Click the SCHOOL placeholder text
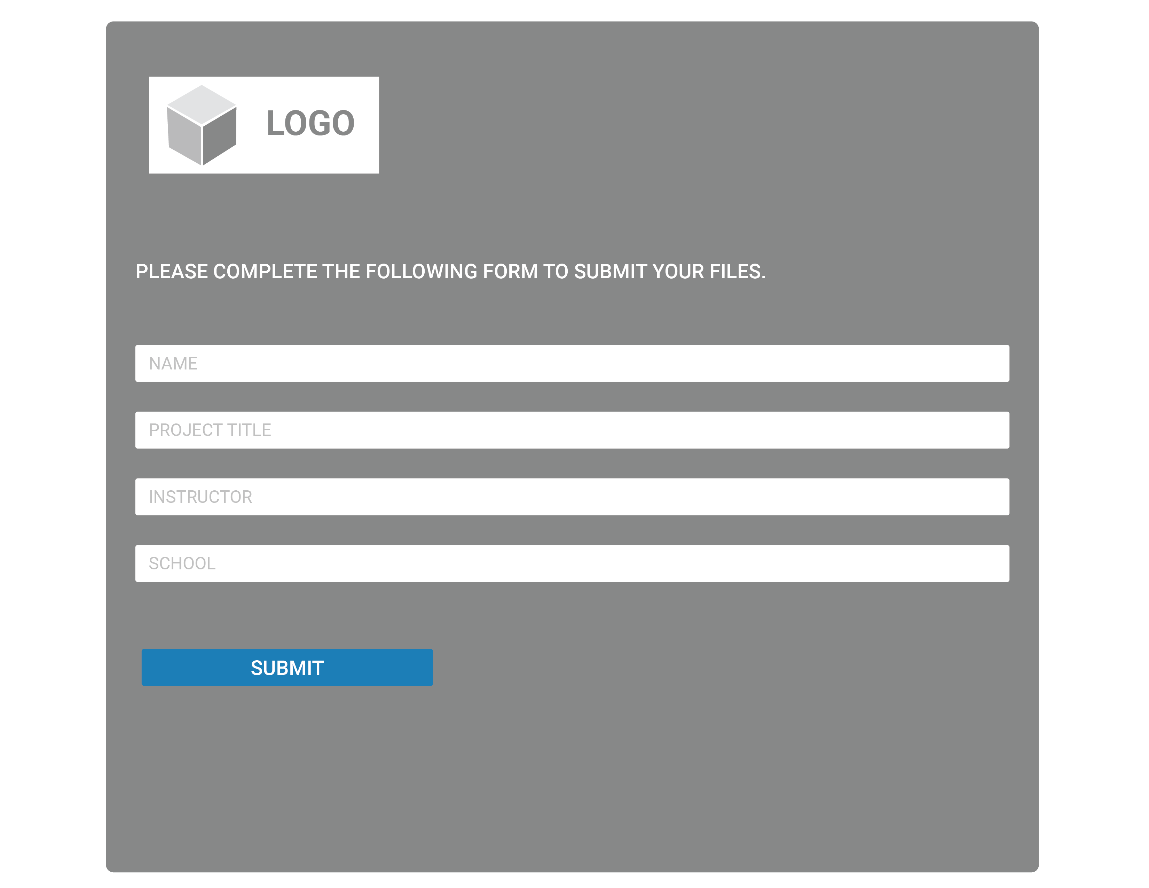 [182, 564]
